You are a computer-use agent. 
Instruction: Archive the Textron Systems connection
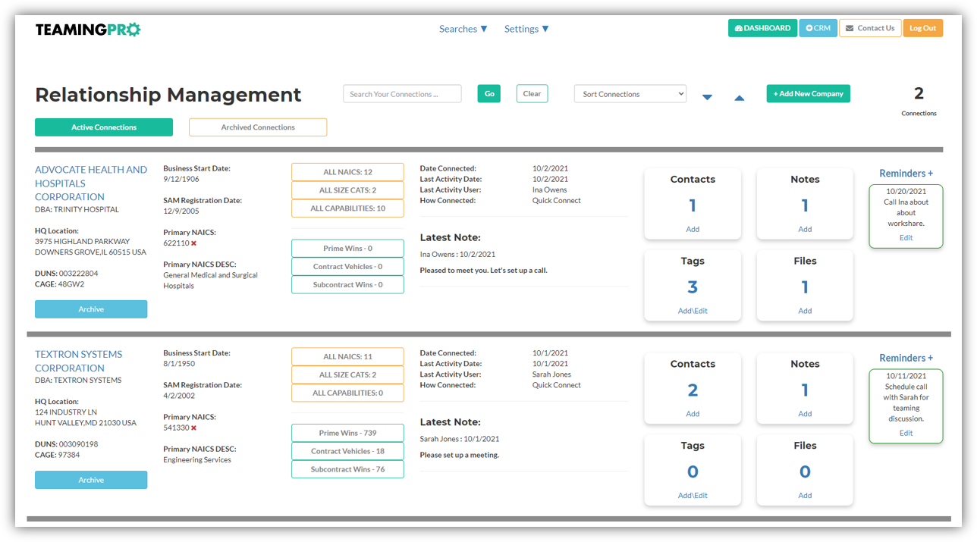91,480
